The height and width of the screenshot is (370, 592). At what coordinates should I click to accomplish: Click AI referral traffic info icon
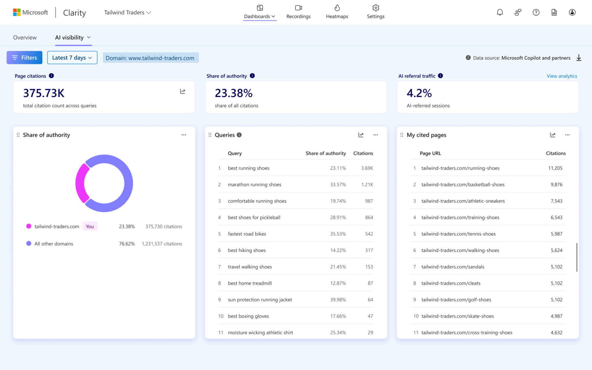[x=441, y=76]
